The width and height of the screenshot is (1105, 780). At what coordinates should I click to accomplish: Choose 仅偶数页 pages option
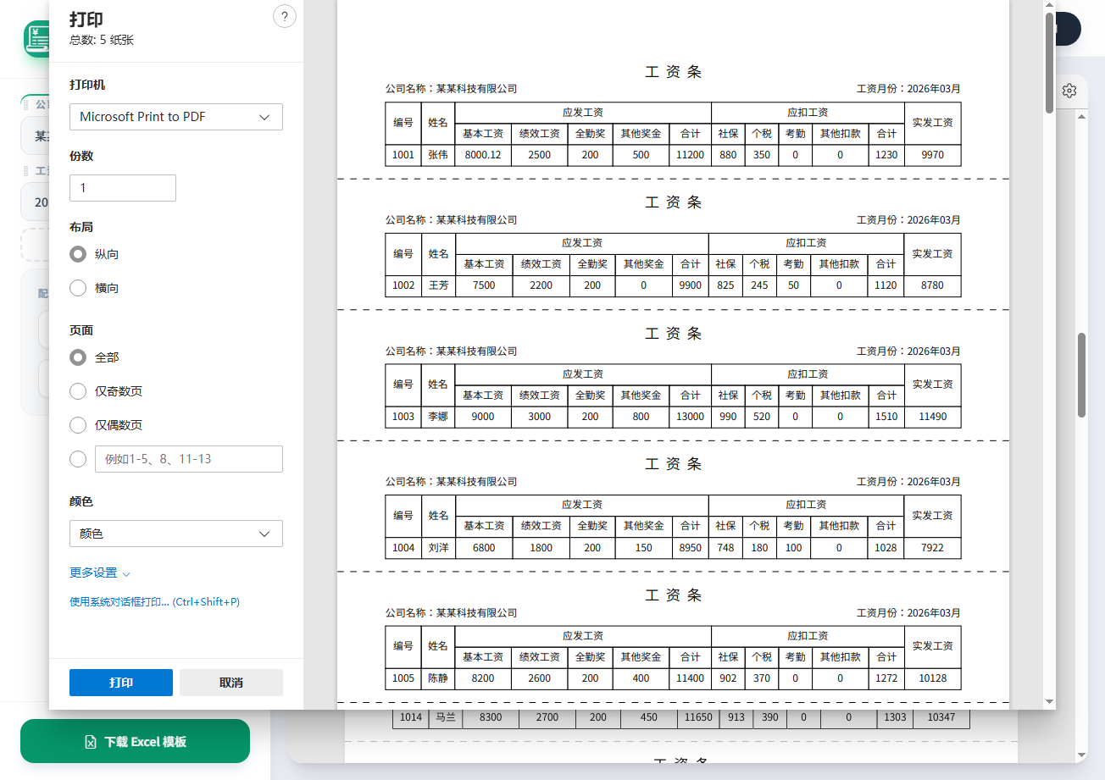78,425
